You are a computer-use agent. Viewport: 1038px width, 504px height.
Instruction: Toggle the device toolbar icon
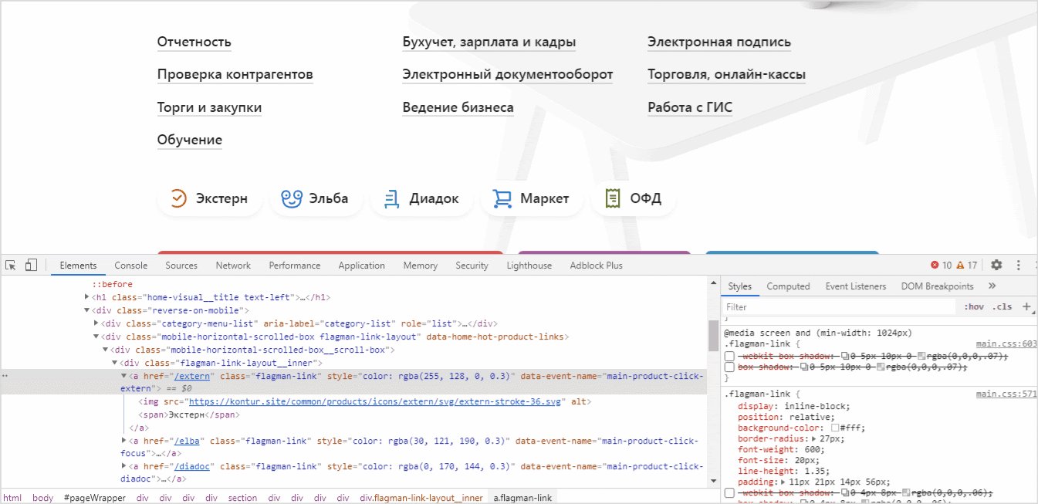[31, 265]
